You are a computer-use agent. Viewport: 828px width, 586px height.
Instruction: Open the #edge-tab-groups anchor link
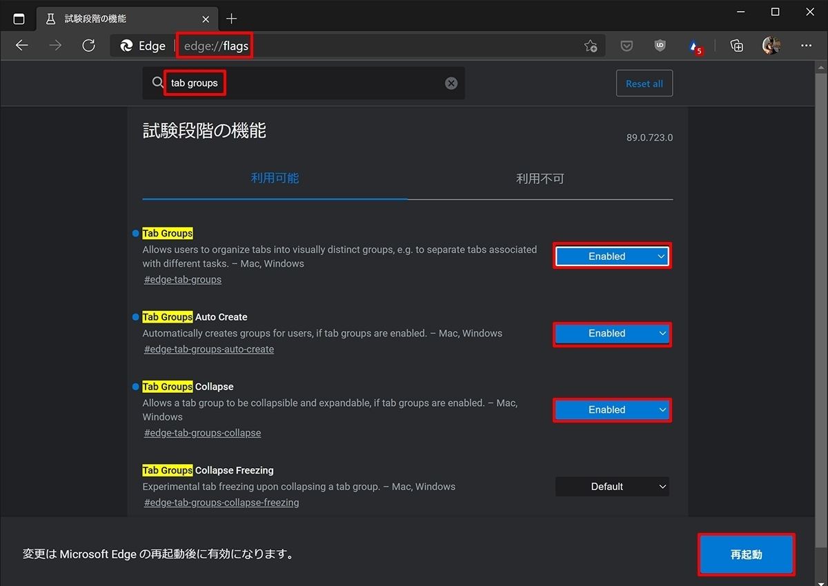pyautogui.click(x=183, y=280)
